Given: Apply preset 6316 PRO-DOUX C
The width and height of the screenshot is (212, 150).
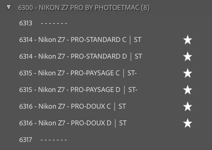Looking at the screenshot, I should coord(72,106).
